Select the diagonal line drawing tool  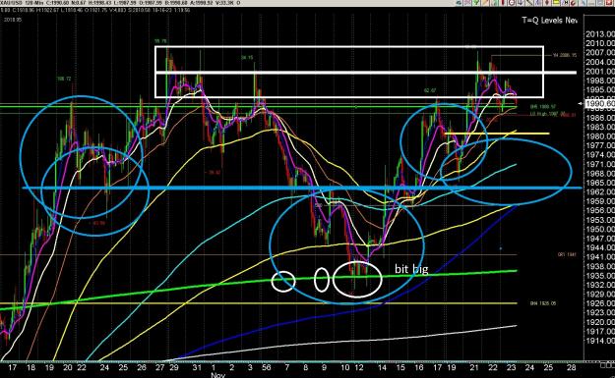click(x=529, y=2)
